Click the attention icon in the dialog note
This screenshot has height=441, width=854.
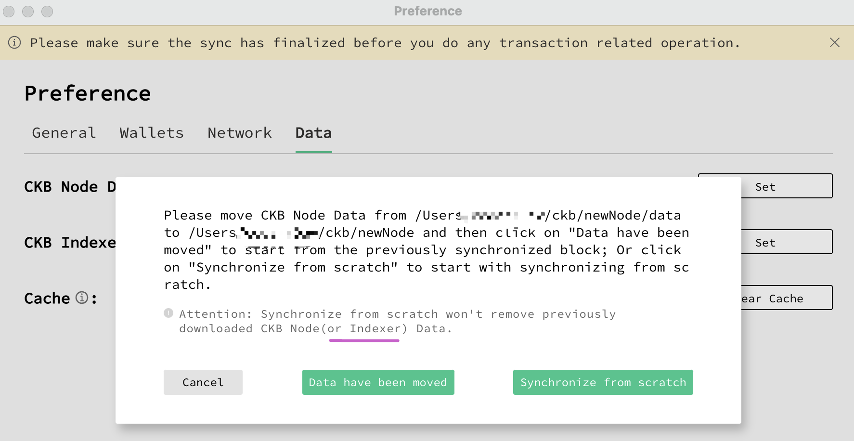(x=168, y=313)
